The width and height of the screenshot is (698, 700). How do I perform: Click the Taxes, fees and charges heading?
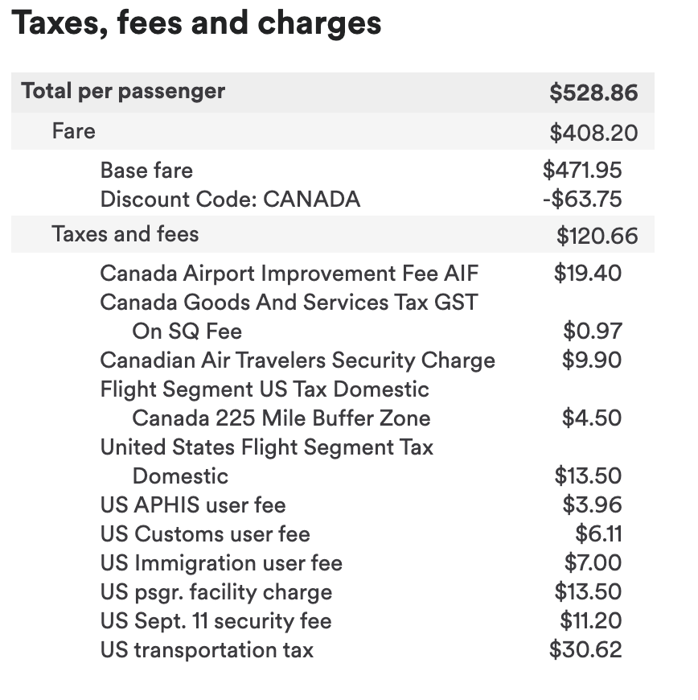tap(197, 24)
